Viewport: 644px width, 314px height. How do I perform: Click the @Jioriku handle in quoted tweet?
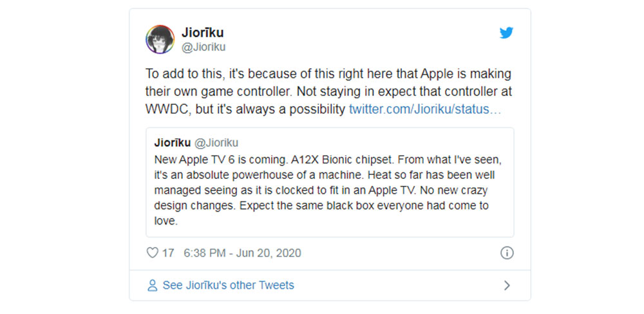(x=216, y=143)
